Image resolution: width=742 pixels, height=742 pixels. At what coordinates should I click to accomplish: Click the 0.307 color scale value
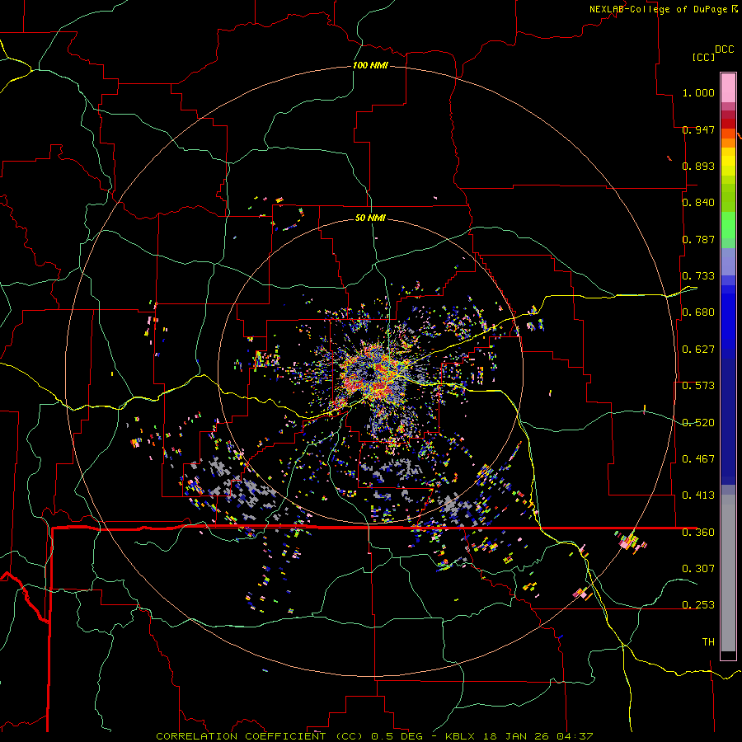pyautogui.click(x=698, y=568)
